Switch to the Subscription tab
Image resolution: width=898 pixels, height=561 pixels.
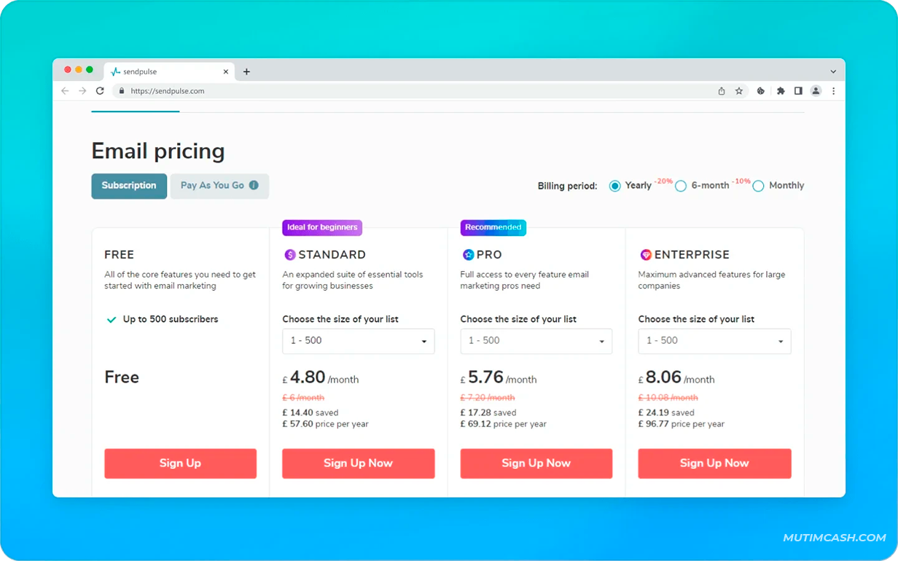pos(129,186)
